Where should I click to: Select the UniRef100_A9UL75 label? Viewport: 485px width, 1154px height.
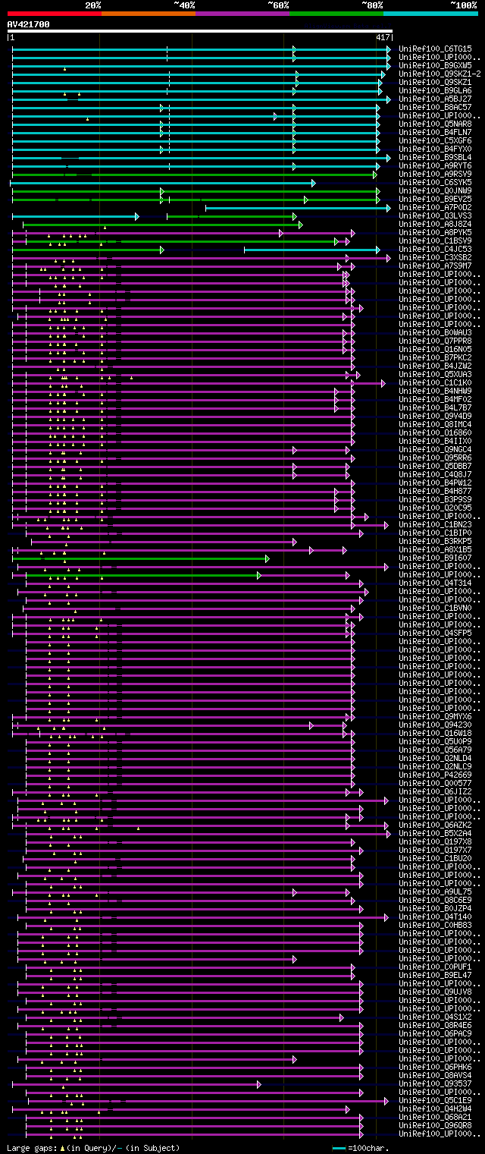tap(434, 891)
